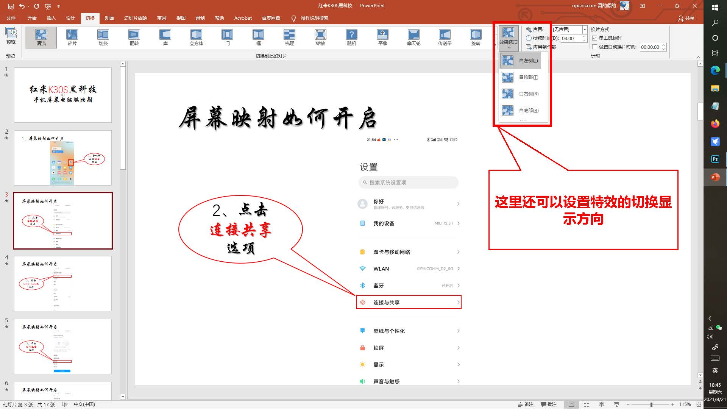
Task: Choose the 缩放 (Zoom) transition
Action: pos(321,37)
